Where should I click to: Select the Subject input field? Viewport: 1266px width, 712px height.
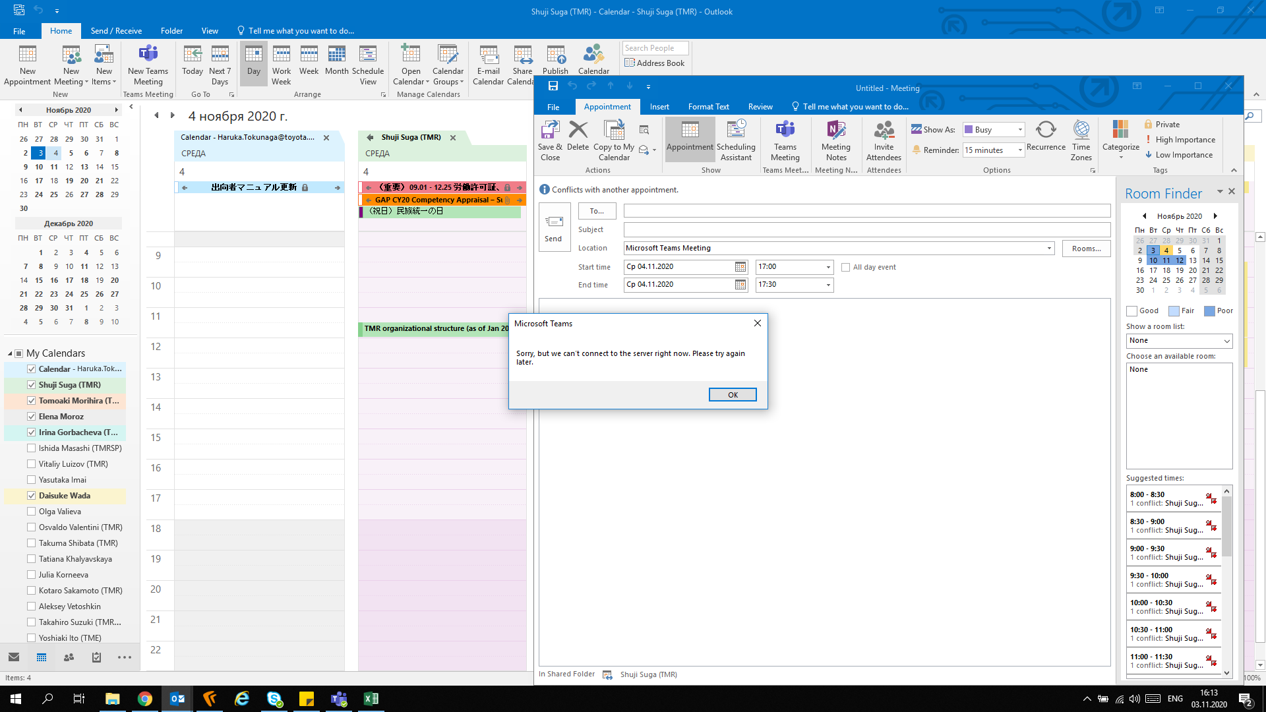click(x=840, y=229)
